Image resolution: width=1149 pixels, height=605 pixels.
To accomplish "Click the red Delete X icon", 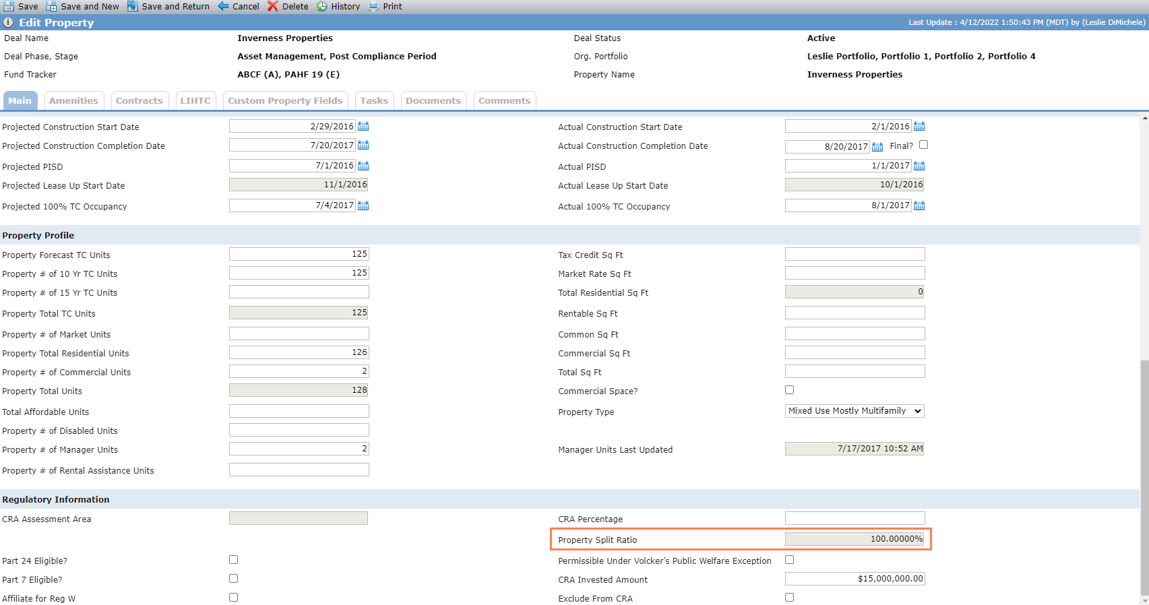I will [273, 6].
